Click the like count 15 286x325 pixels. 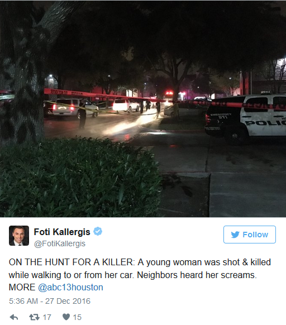[x=77, y=317]
